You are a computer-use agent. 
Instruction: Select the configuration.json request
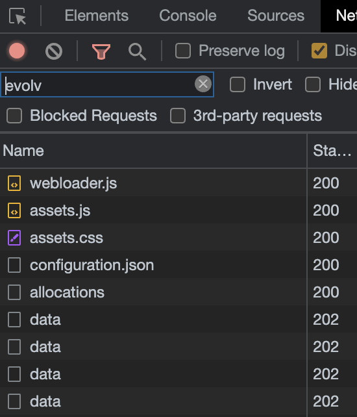click(153, 265)
